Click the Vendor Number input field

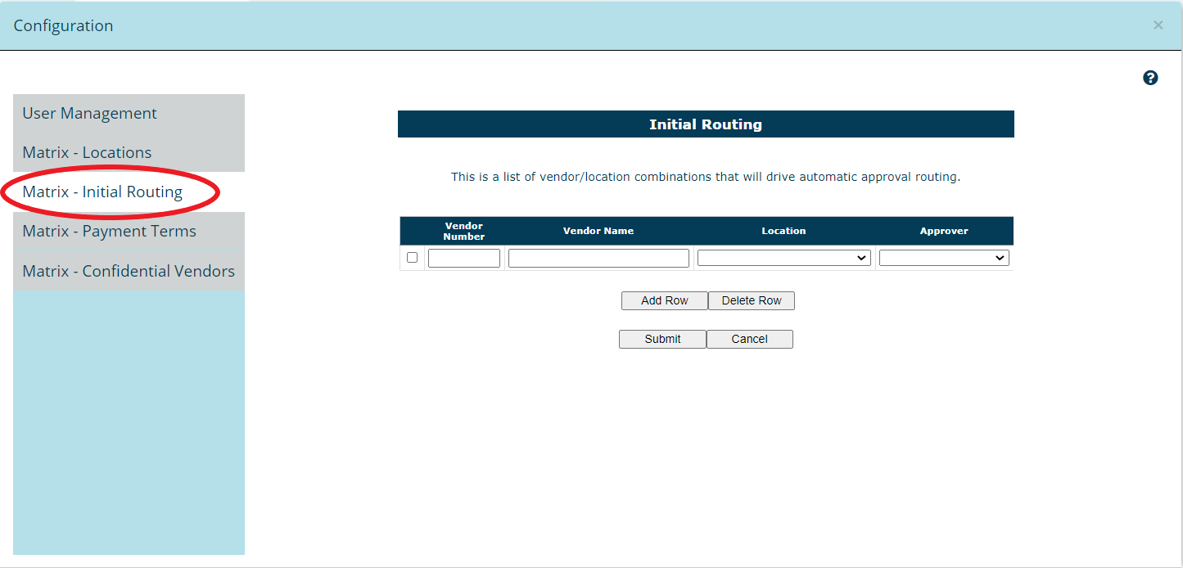click(x=463, y=259)
